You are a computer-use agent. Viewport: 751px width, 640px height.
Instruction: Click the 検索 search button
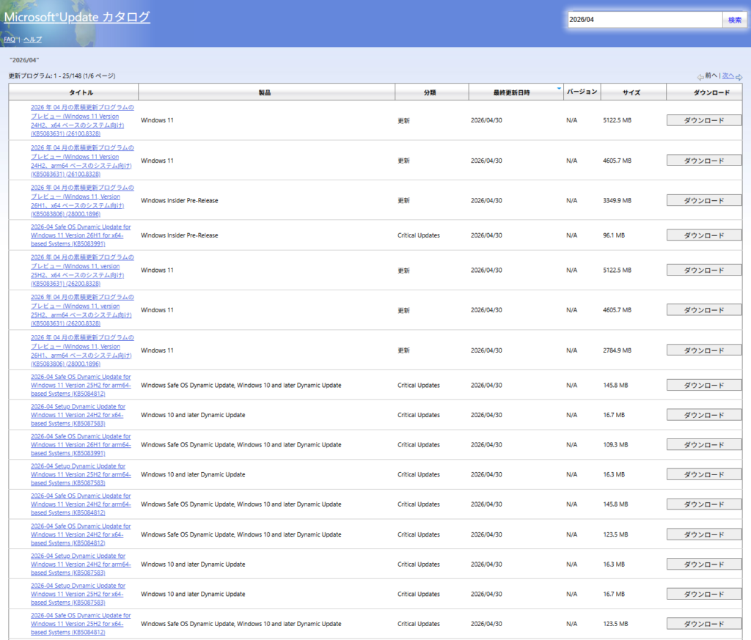click(734, 20)
